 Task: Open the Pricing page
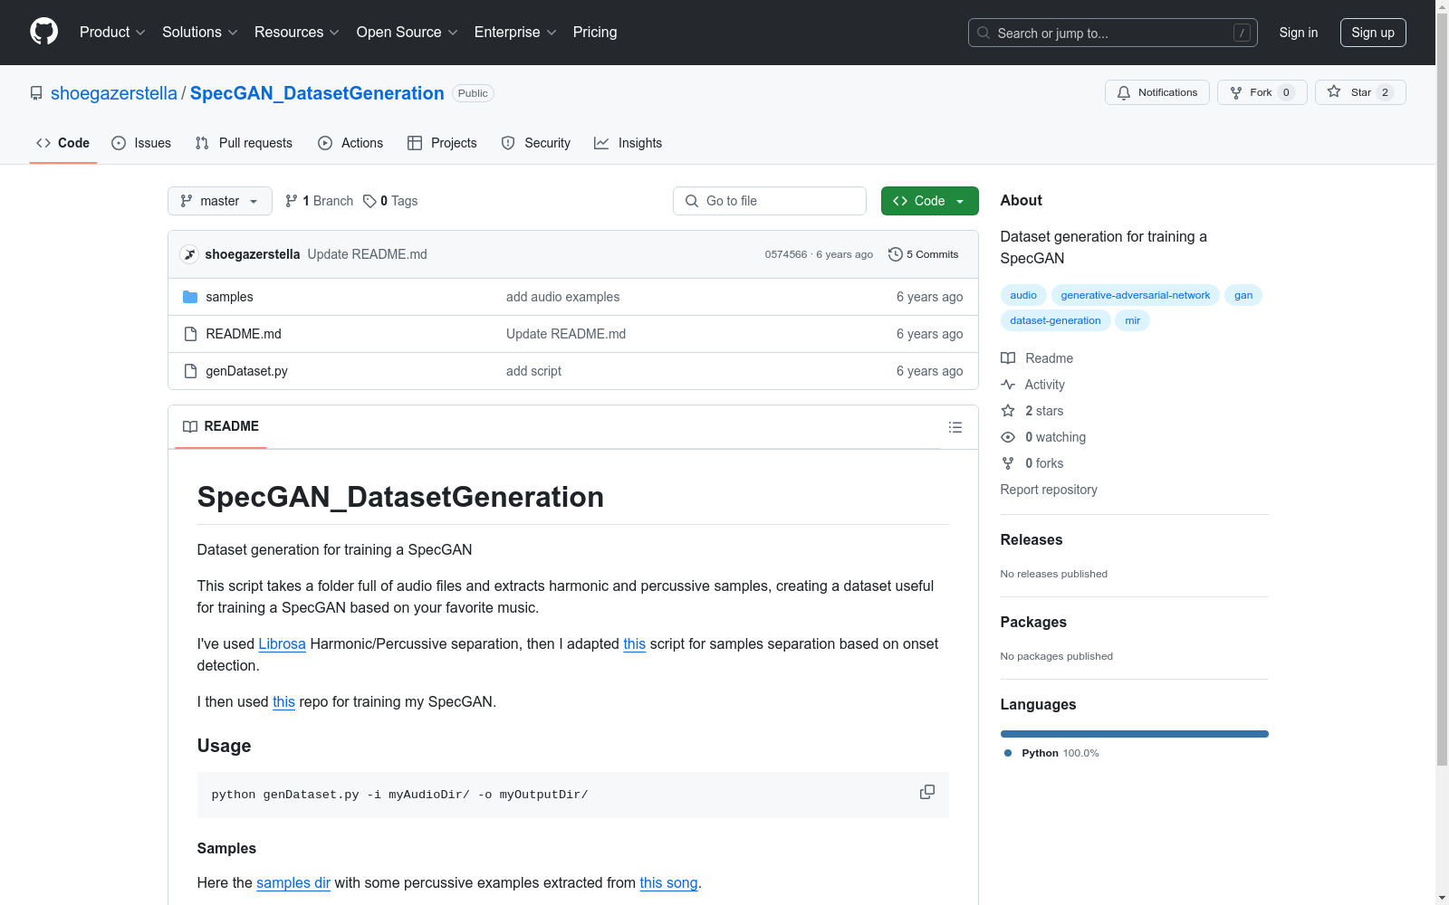(595, 33)
